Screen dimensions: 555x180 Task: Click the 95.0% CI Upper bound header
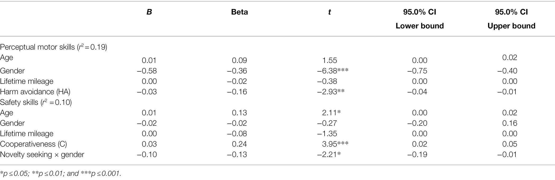511,19
